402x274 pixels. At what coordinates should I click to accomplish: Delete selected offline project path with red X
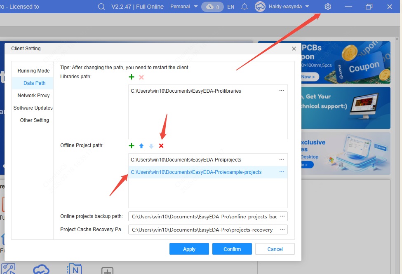(161, 146)
